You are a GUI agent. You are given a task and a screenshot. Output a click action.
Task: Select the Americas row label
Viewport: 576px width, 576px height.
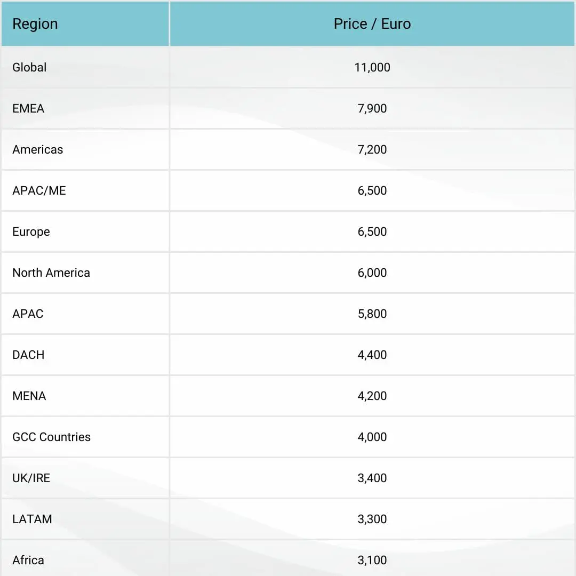pos(38,149)
